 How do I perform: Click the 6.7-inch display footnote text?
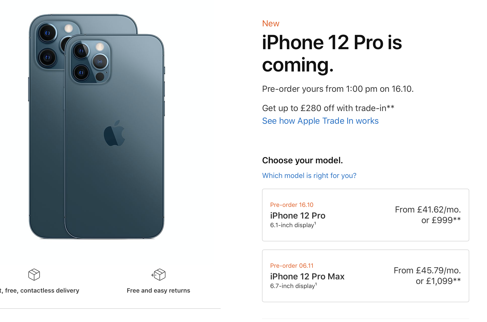coord(293,286)
